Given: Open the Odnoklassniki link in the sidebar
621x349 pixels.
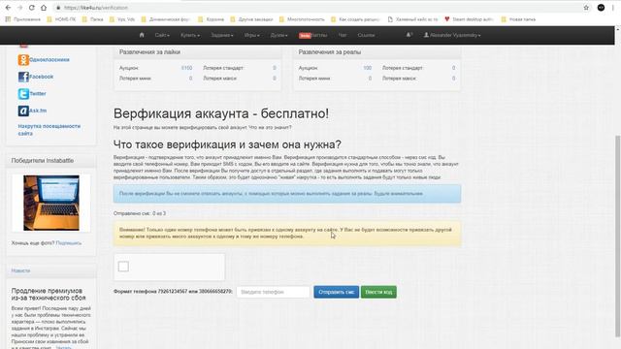Looking at the screenshot, I should coord(49,60).
